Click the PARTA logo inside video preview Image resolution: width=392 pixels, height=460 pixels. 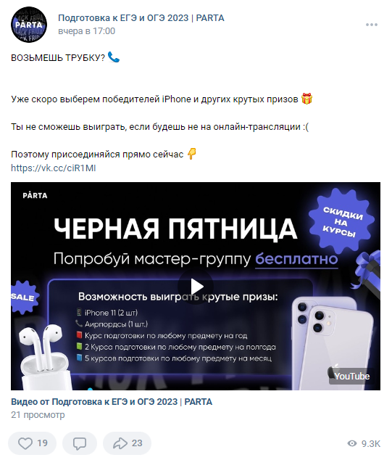35,195
